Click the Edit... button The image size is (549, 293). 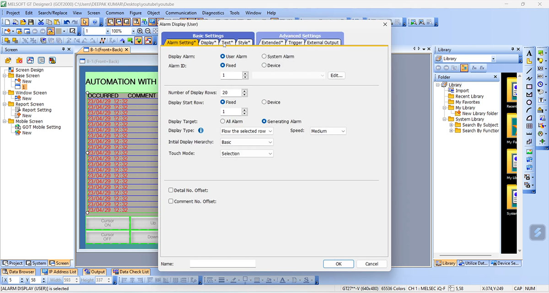[337, 75]
